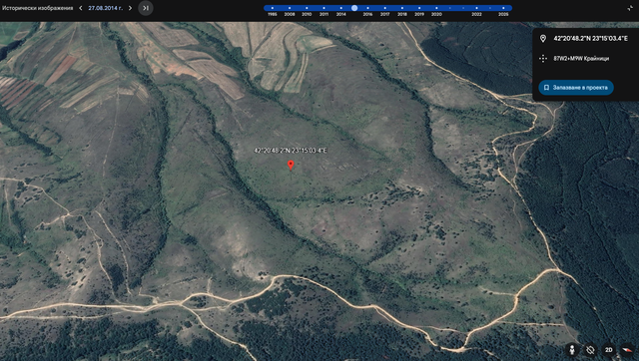Go to next historical imagery date

click(130, 8)
